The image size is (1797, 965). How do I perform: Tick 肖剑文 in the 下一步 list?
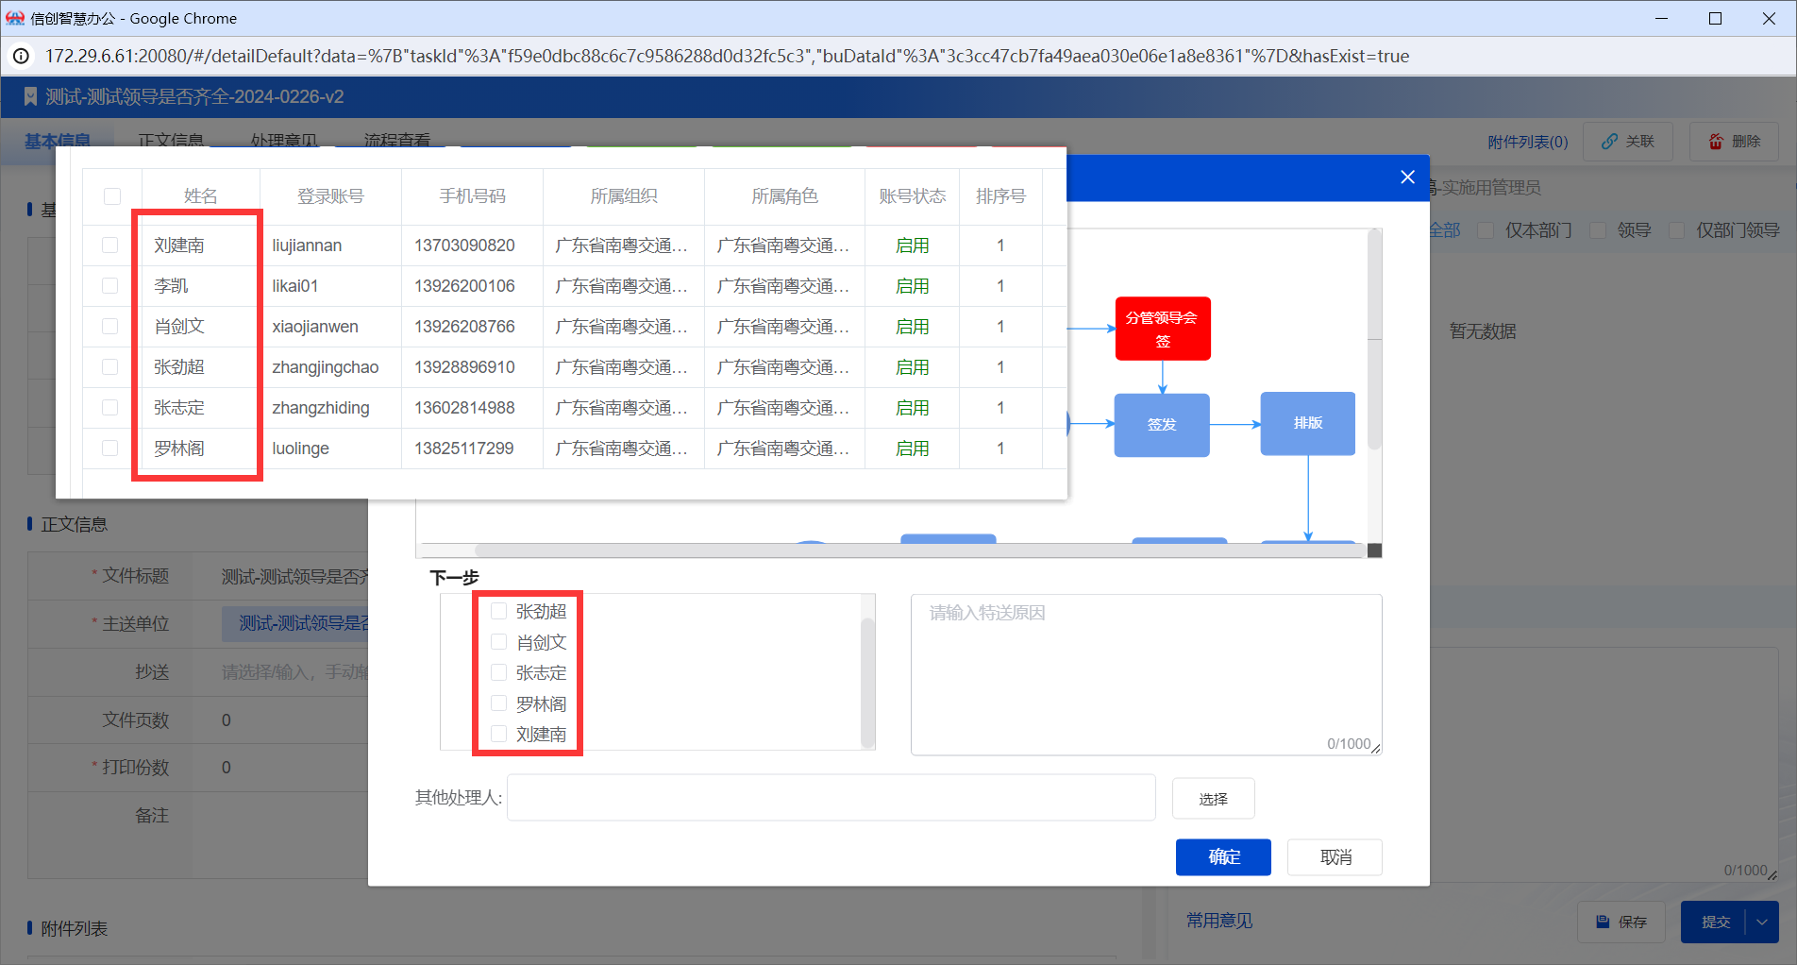click(499, 642)
